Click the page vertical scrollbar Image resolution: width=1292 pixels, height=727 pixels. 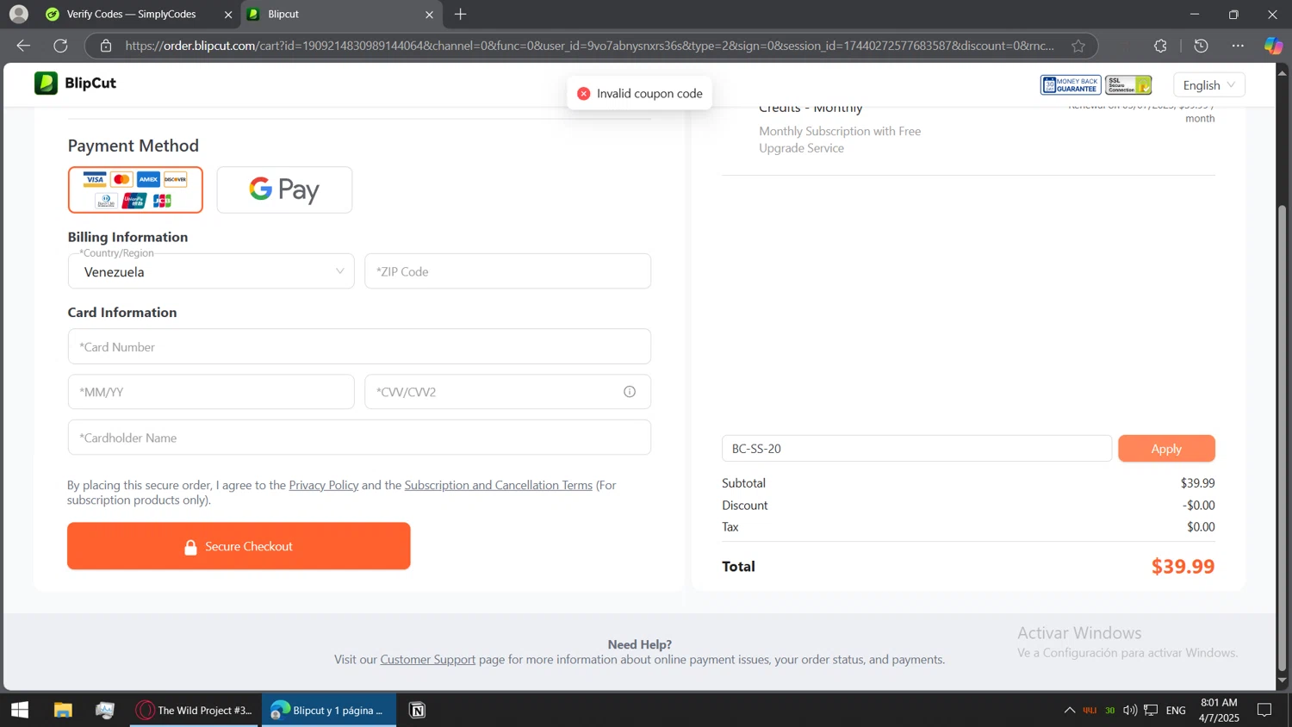click(1282, 438)
